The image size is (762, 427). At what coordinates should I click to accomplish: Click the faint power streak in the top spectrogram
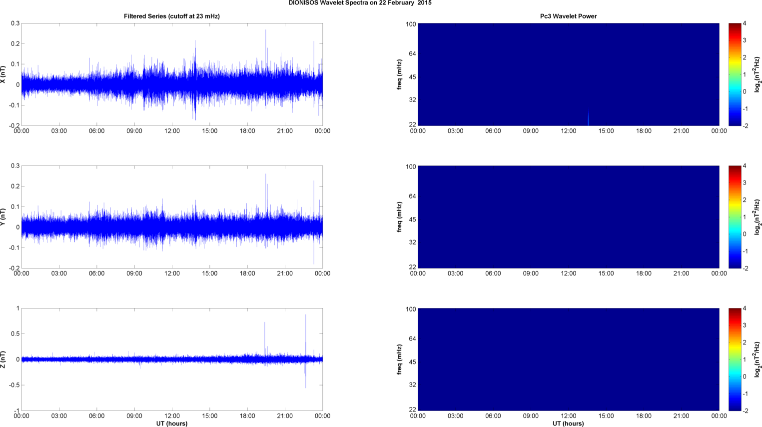click(x=588, y=118)
